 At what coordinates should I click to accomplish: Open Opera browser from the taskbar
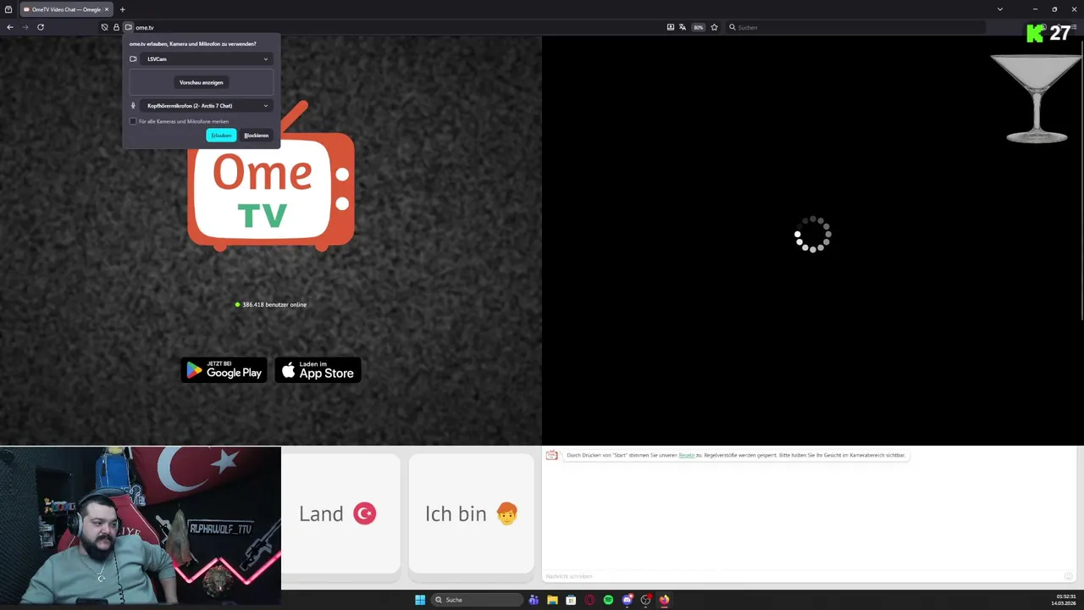click(589, 600)
